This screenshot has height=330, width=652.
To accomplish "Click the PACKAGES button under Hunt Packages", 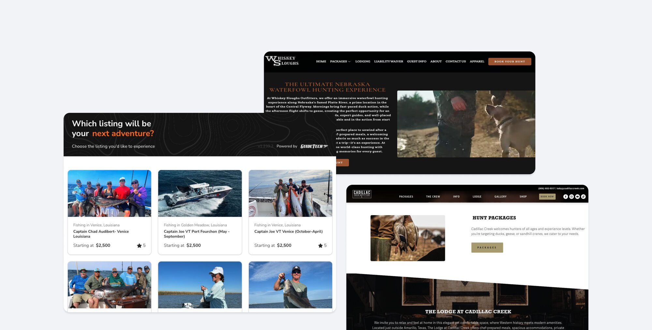I will point(487,247).
